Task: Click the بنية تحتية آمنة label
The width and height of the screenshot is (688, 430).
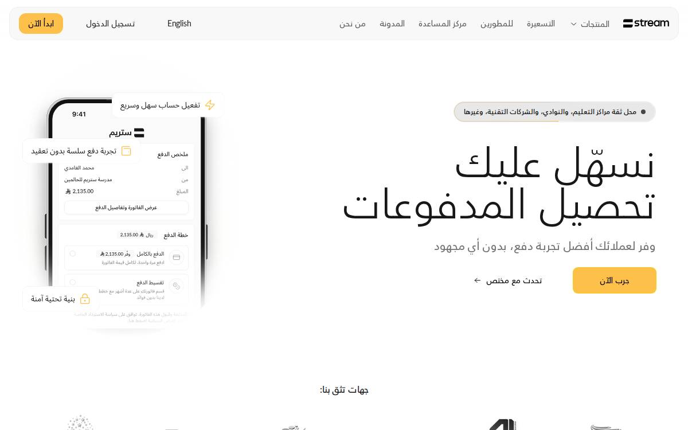Action: point(53,299)
